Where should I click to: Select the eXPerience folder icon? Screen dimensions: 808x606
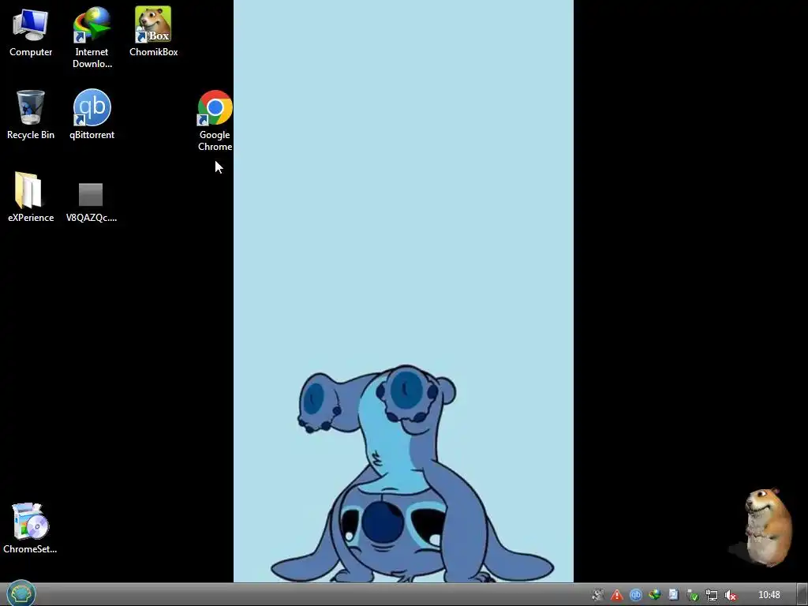click(31, 196)
